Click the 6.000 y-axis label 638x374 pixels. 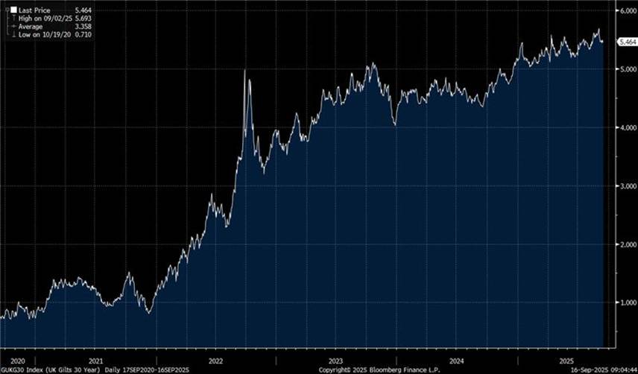[x=626, y=10]
